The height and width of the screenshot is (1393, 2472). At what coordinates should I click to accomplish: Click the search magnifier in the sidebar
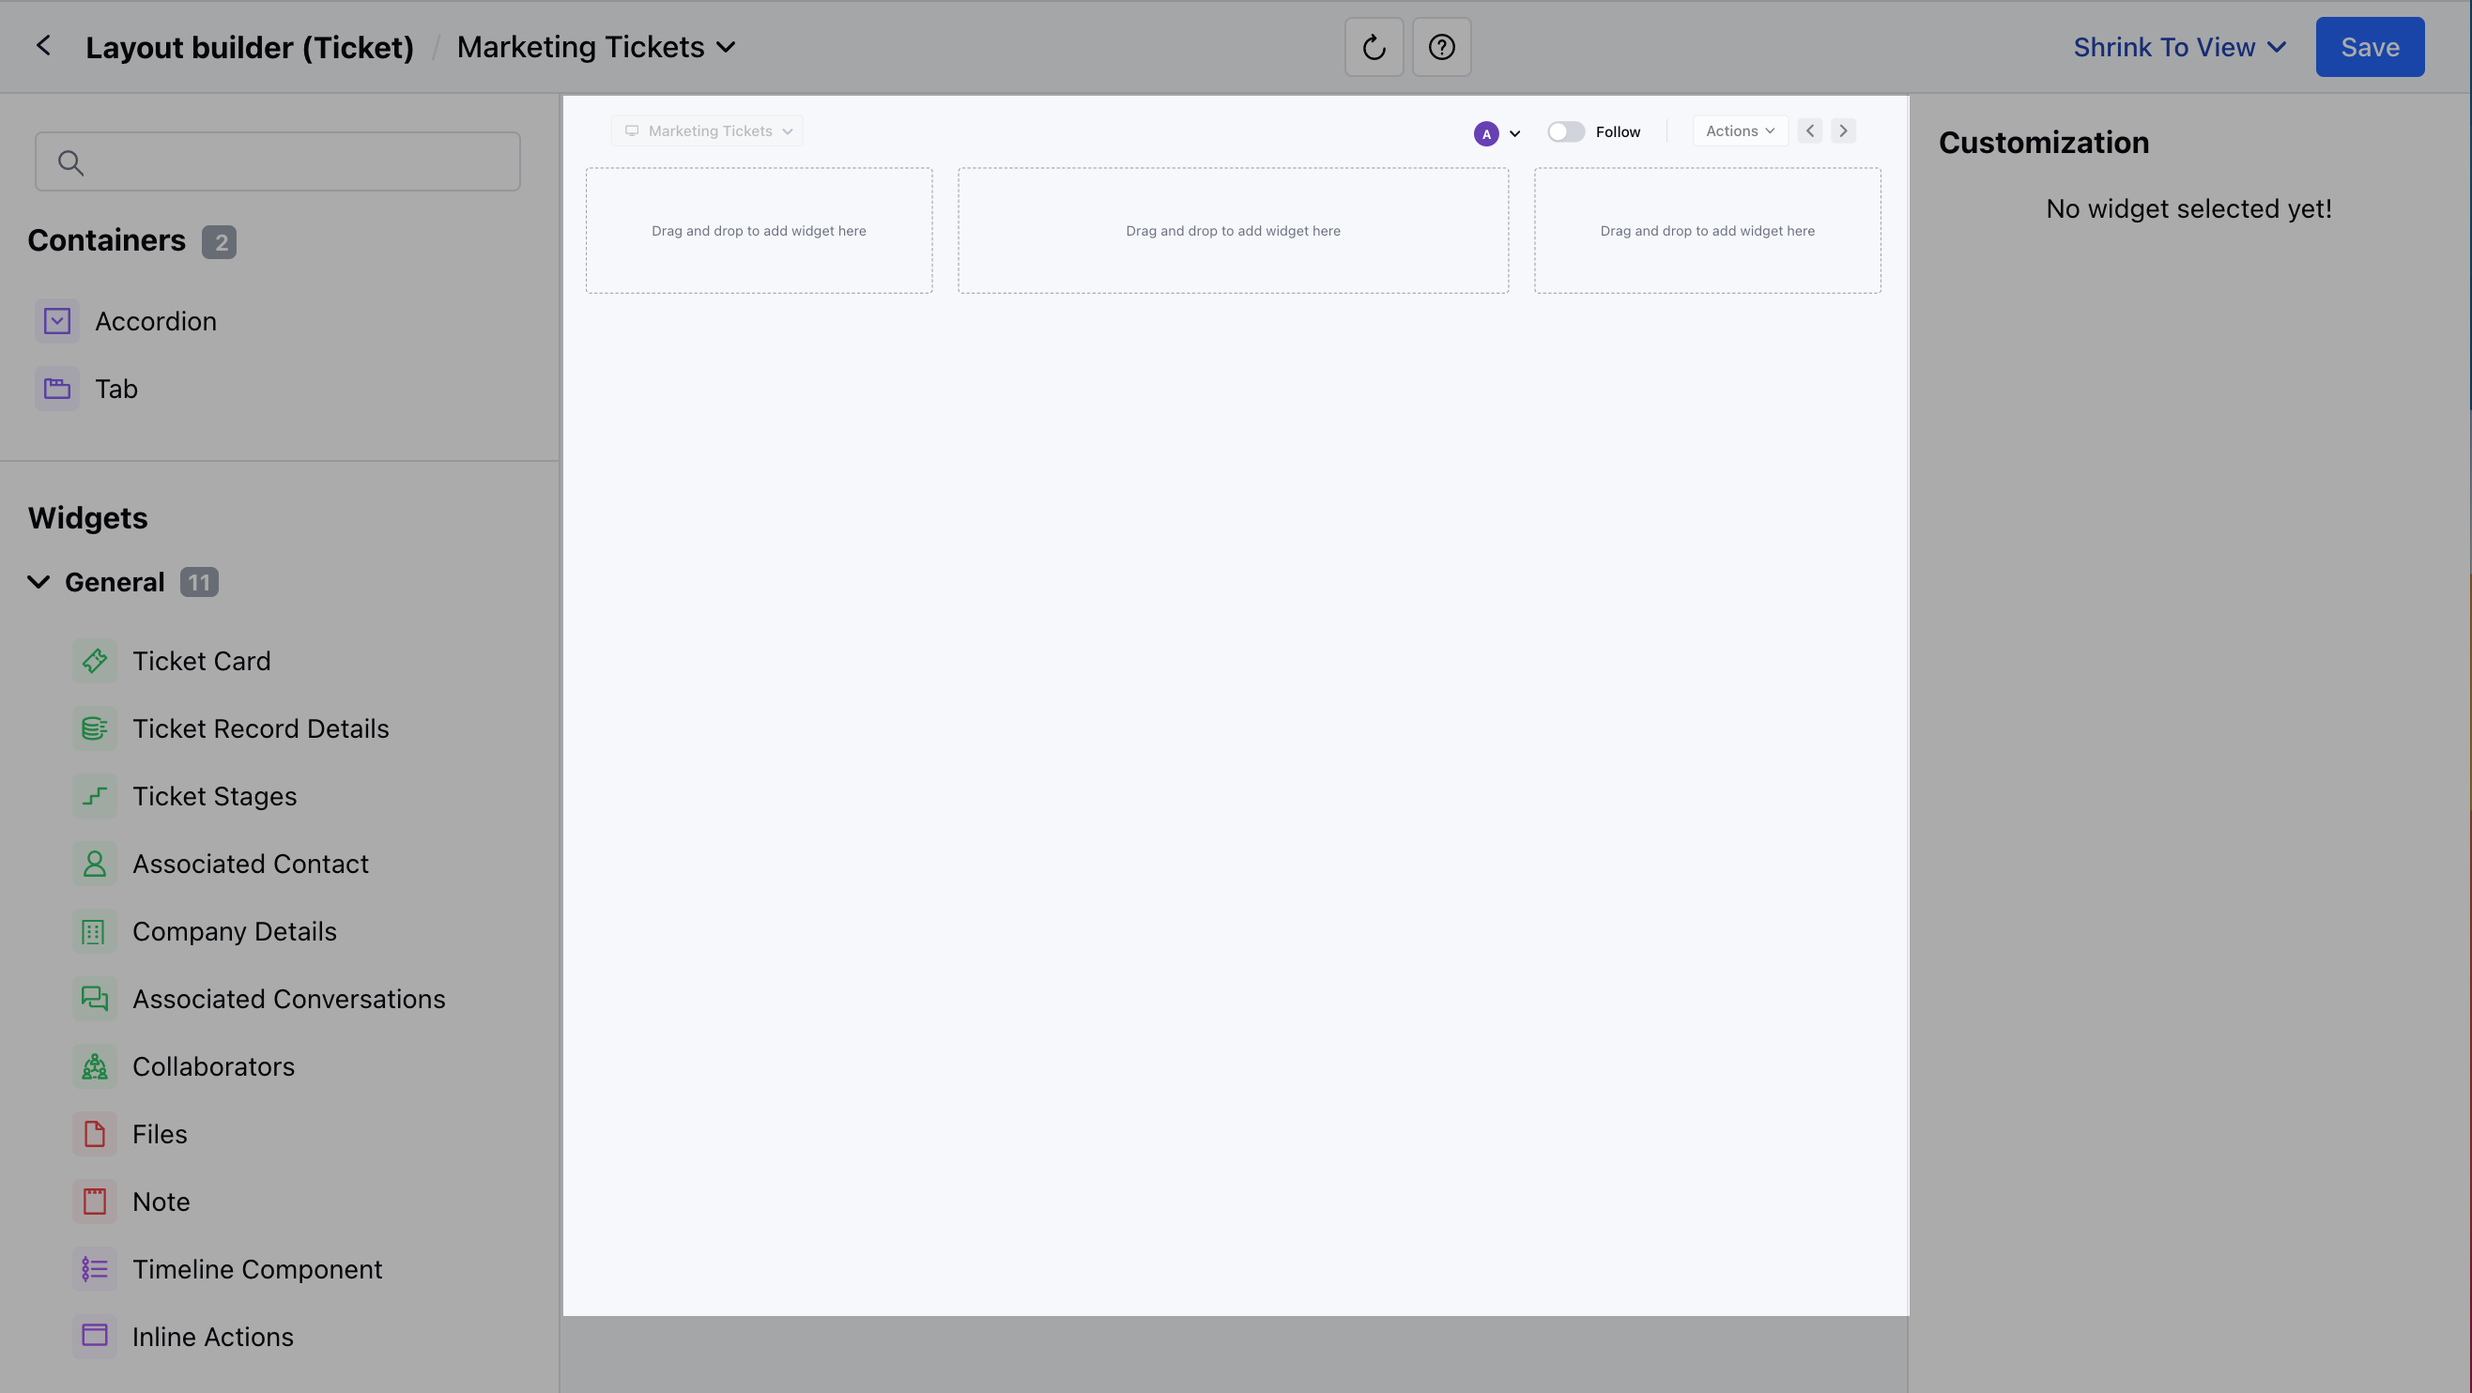71,161
